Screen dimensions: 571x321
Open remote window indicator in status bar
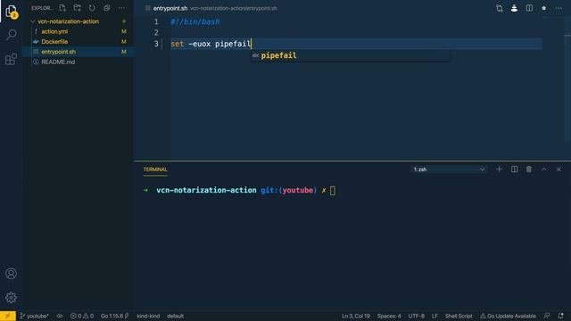(x=8, y=316)
